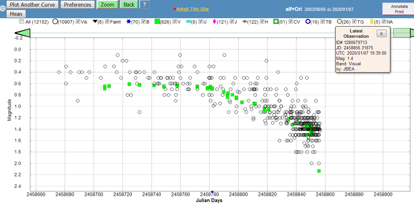
Task: Click the magenta diamond J band legend marker
Action: point(215,22)
